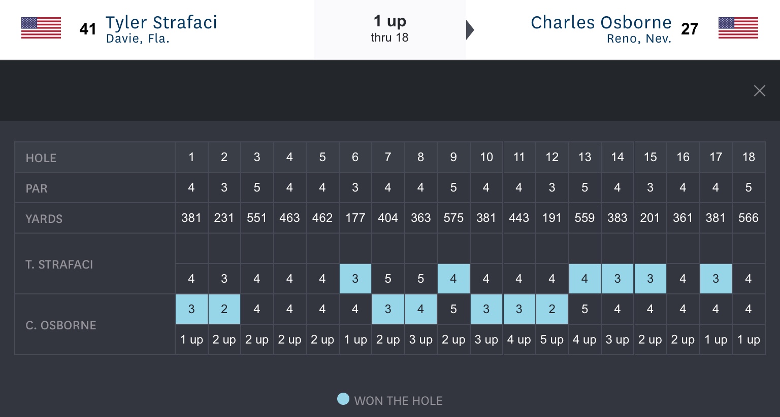Select hole 18 column header
780x417 pixels.
pos(748,157)
